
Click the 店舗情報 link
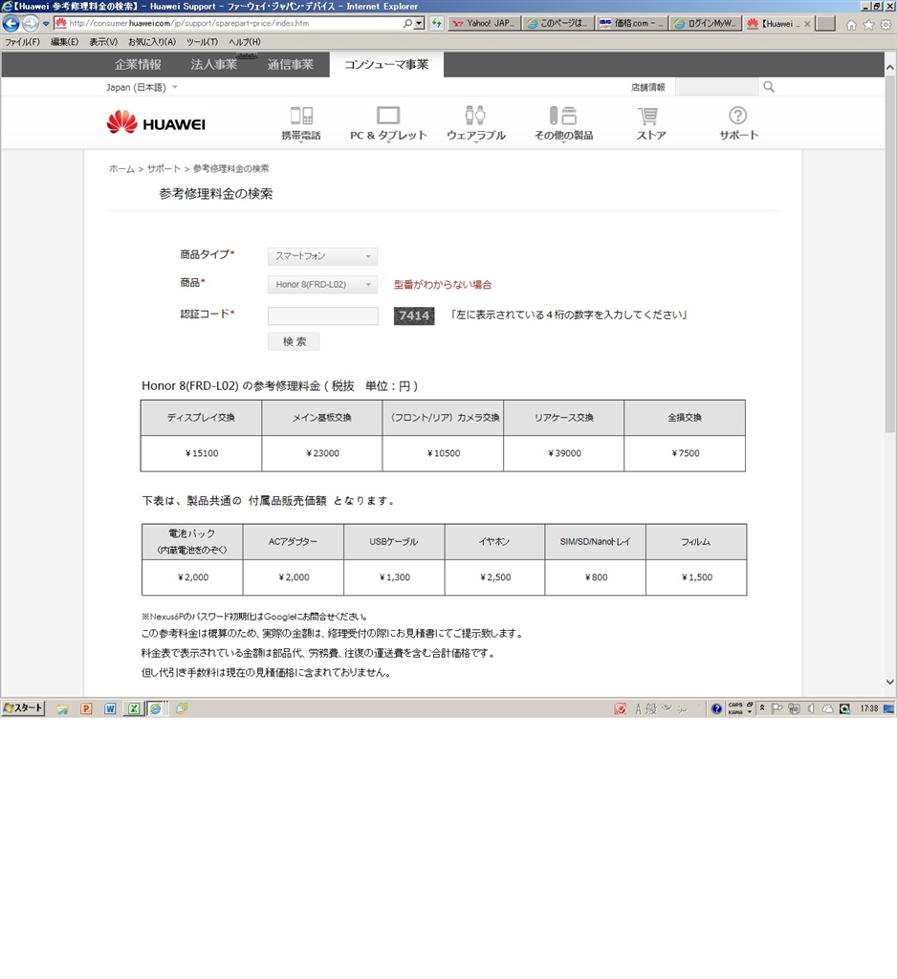[x=647, y=87]
